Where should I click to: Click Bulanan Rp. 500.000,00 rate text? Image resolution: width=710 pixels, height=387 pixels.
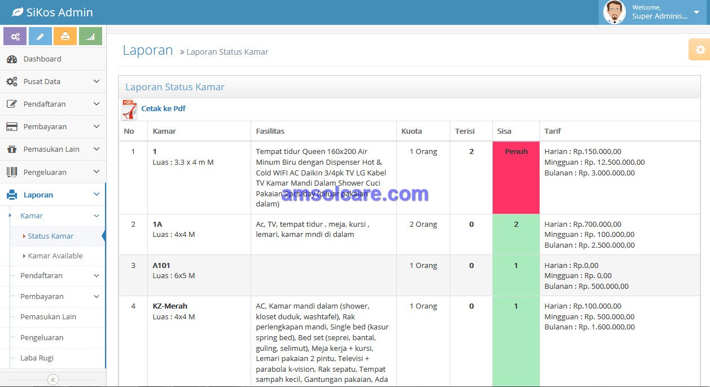click(x=586, y=286)
